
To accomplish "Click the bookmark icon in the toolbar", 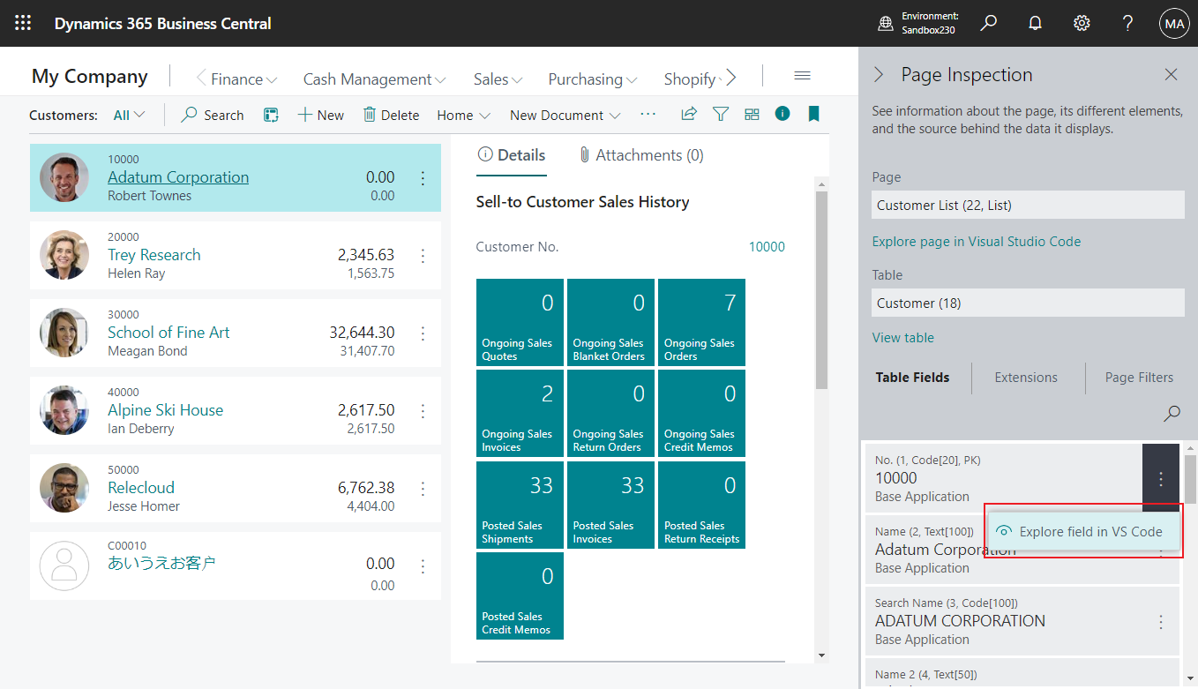I will [x=813, y=115].
